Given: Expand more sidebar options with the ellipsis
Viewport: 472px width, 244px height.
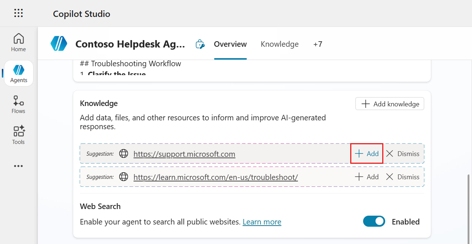Looking at the screenshot, I should (x=18, y=166).
